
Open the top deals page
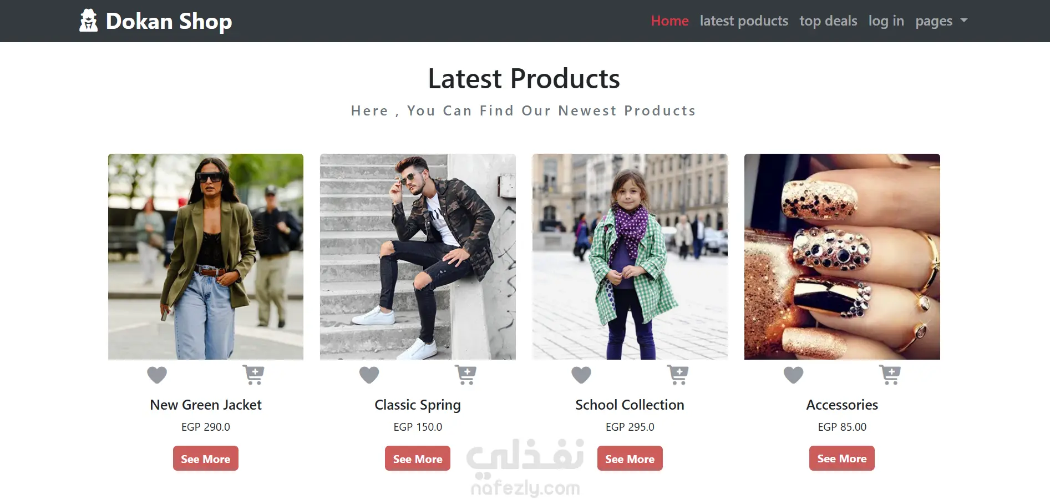(828, 21)
